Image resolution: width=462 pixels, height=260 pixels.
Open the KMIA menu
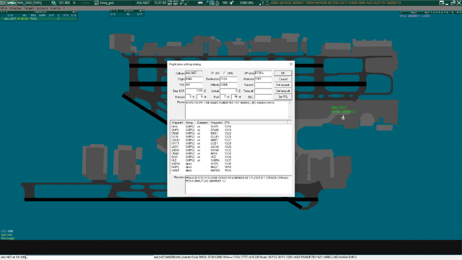(4, 8)
